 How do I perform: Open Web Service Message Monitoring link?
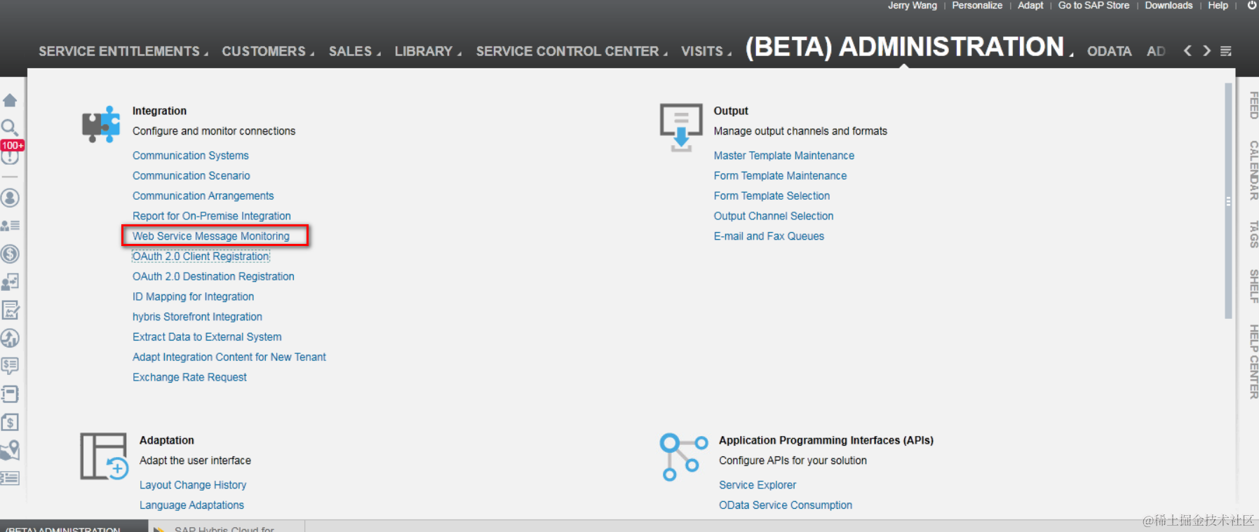tap(211, 236)
